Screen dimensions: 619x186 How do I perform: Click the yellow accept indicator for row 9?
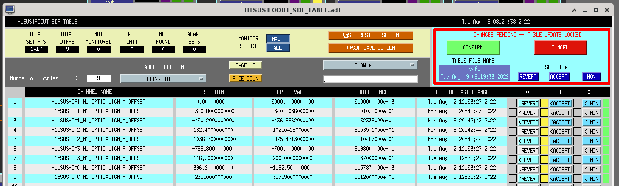[544, 178]
